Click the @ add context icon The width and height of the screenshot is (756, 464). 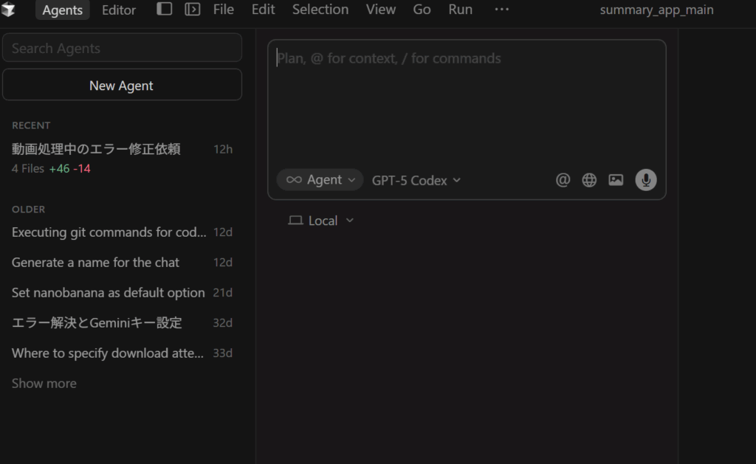click(x=563, y=180)
